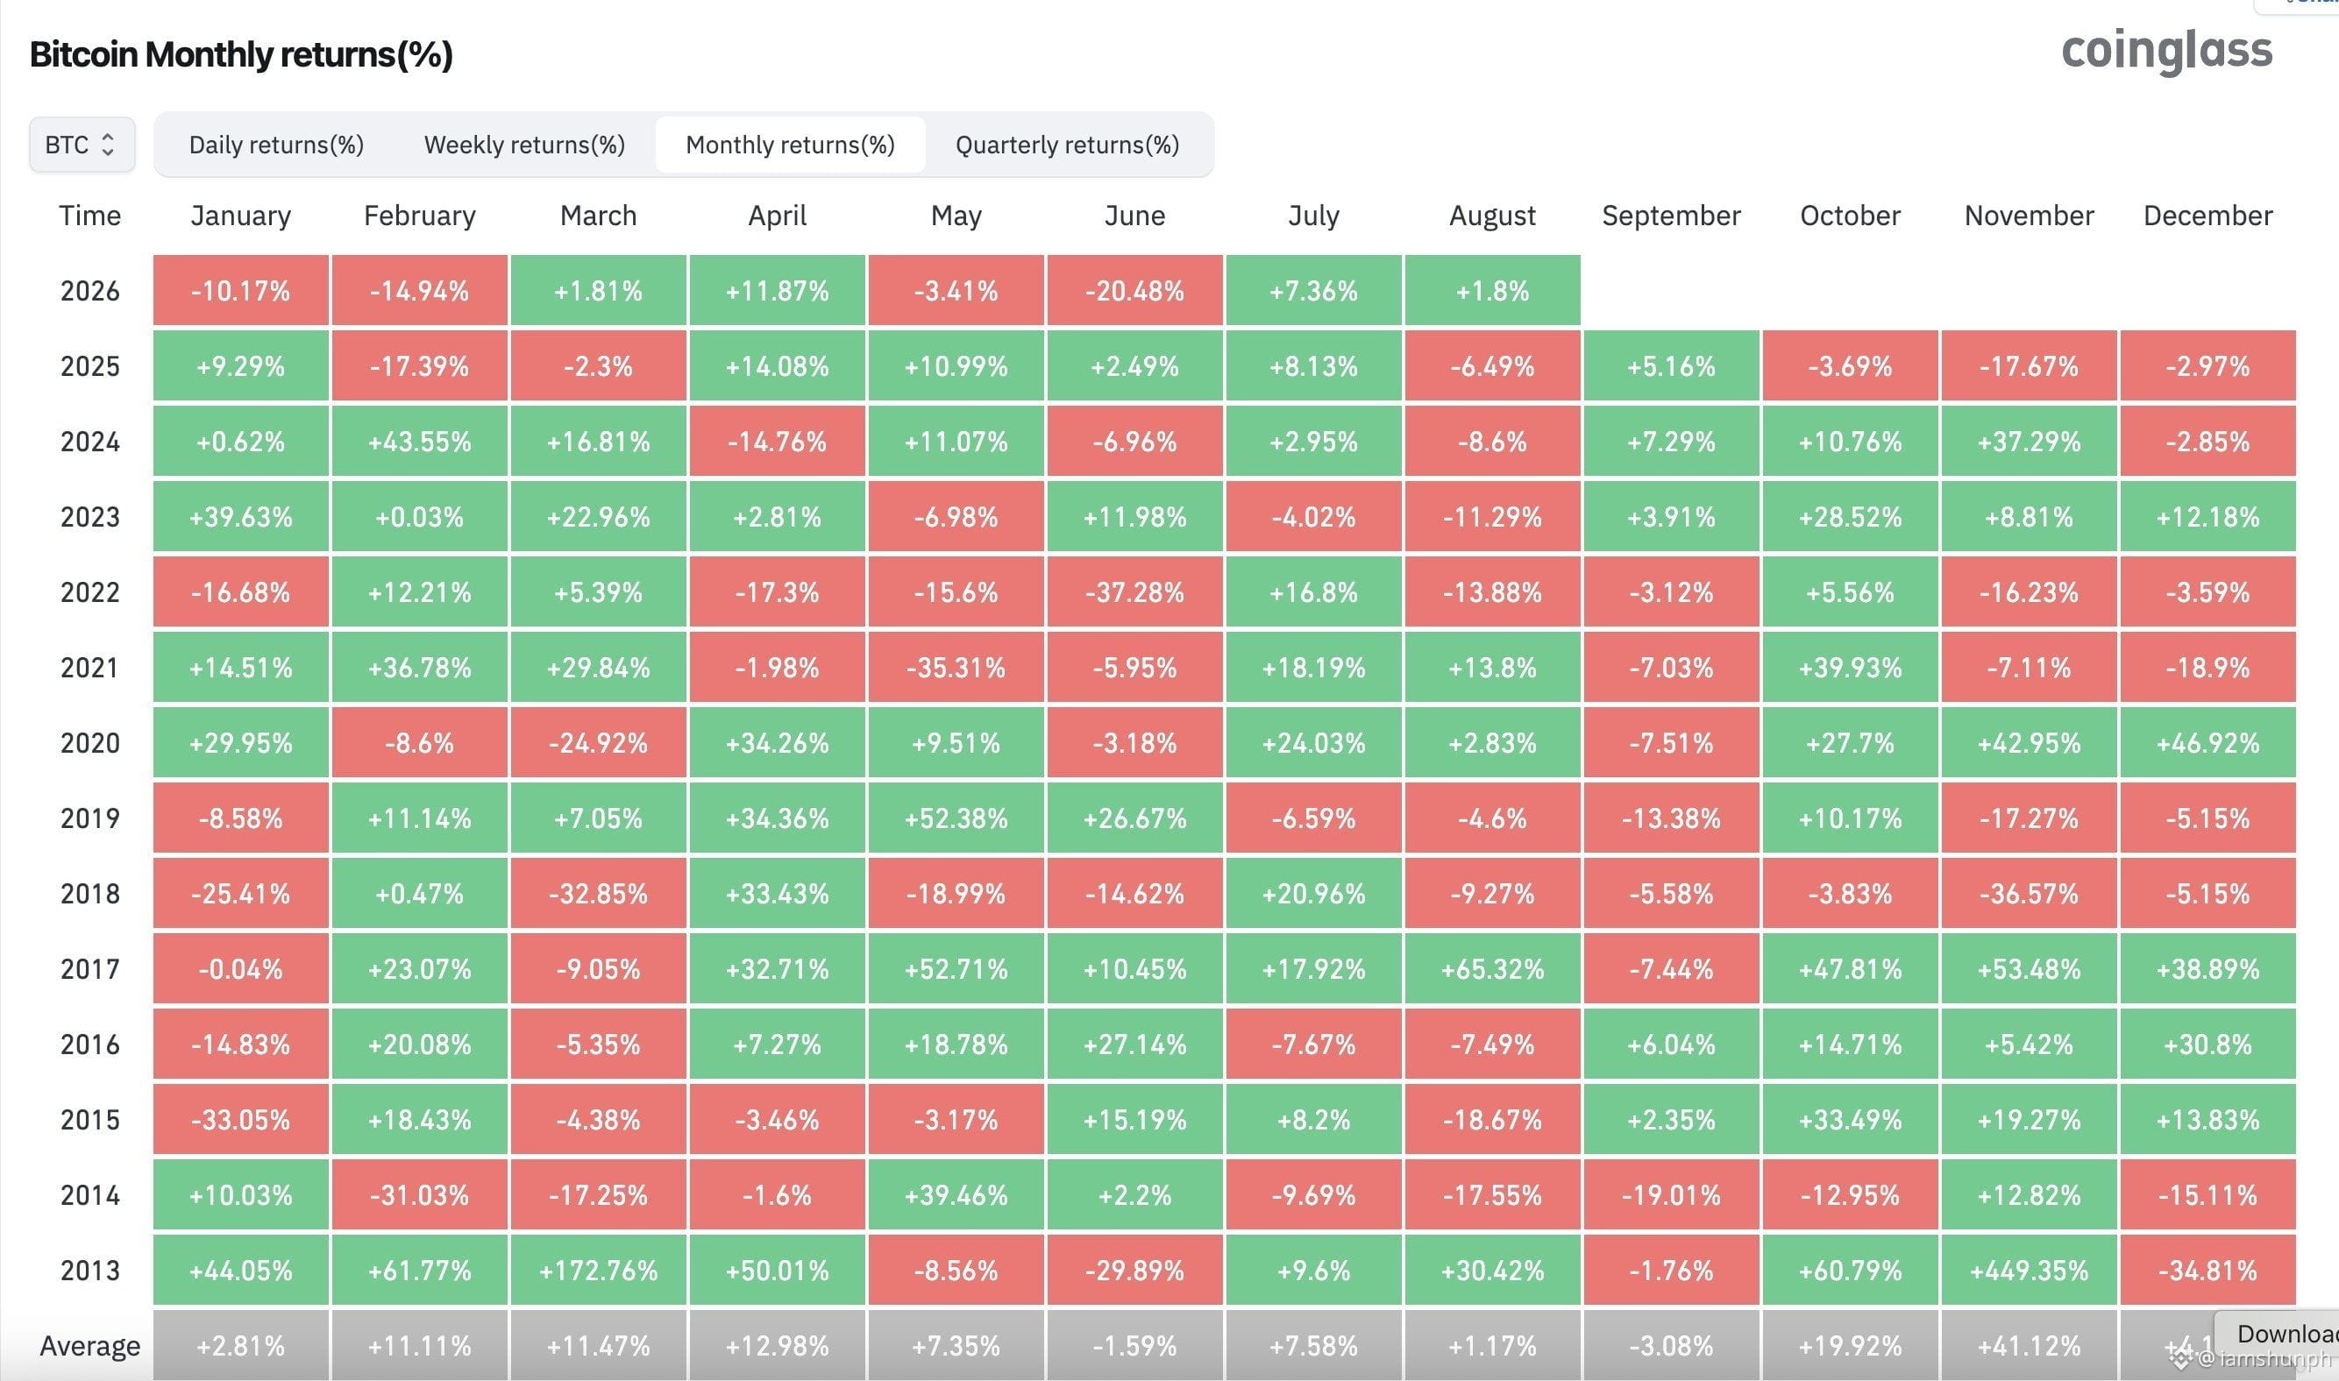Screen dimensions: 2339x1381
Task: Click the Average row label
Action: pyautogui.click(x=90, y=1346)
